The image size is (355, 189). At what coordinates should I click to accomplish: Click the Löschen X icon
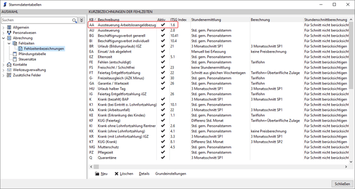tap(117, 174)
